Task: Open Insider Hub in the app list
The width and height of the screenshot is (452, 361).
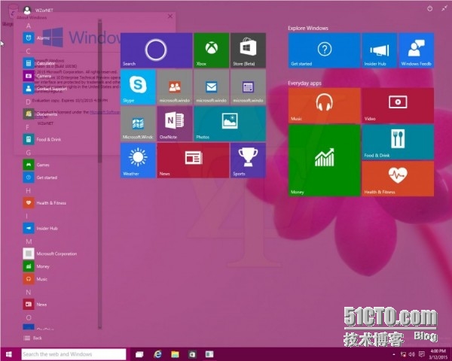Action: 41,228
